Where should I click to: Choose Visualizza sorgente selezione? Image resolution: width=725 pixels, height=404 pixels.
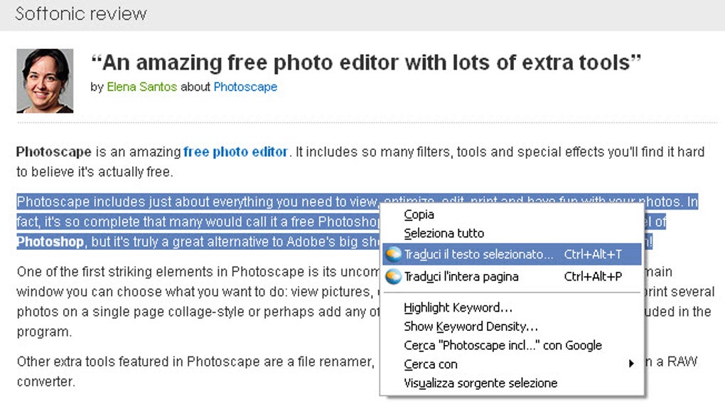coord(480,383)
